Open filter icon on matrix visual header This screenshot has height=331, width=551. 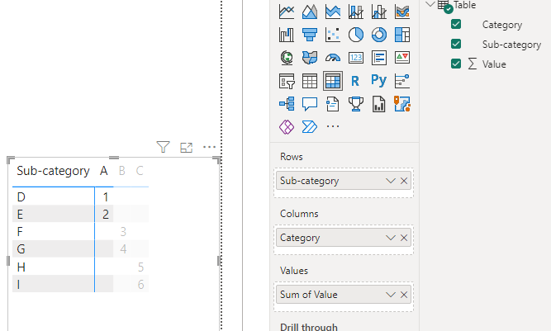pyautogui.click(x=163, y=147)
